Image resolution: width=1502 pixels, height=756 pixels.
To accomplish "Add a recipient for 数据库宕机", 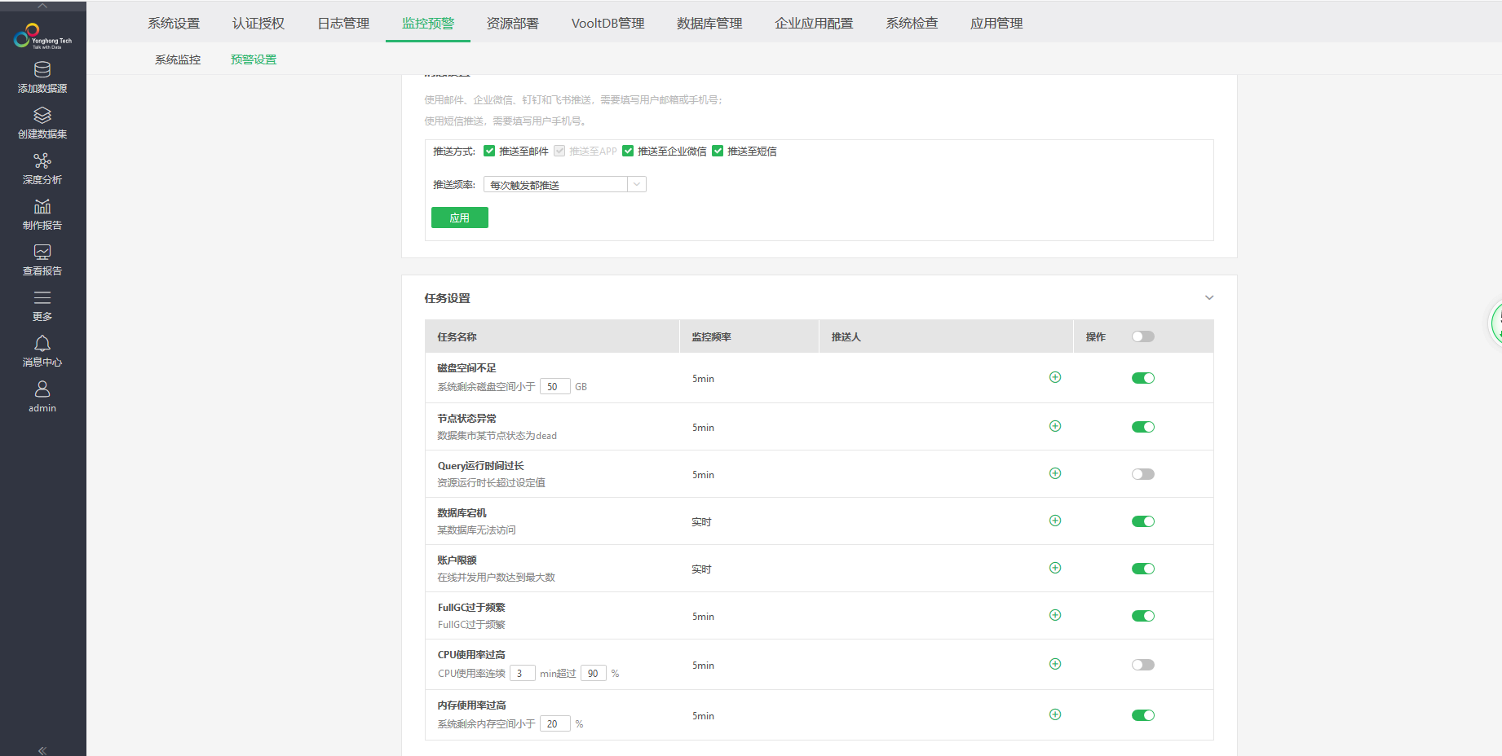I will point(1055,521).
